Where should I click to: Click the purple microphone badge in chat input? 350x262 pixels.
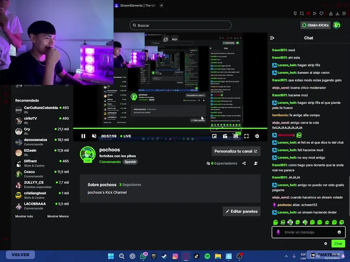click(x=278, y=232)
